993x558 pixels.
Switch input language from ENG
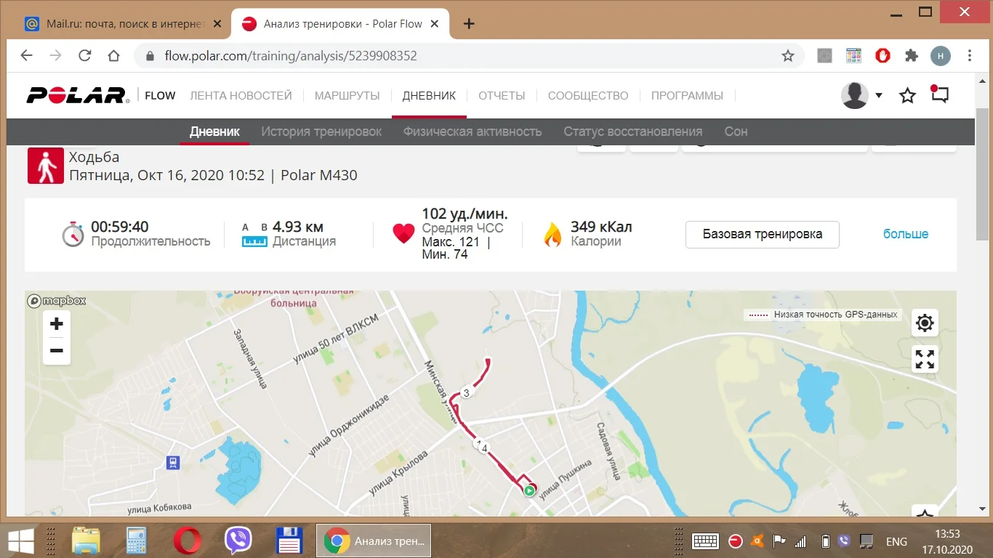click(896, 541)
